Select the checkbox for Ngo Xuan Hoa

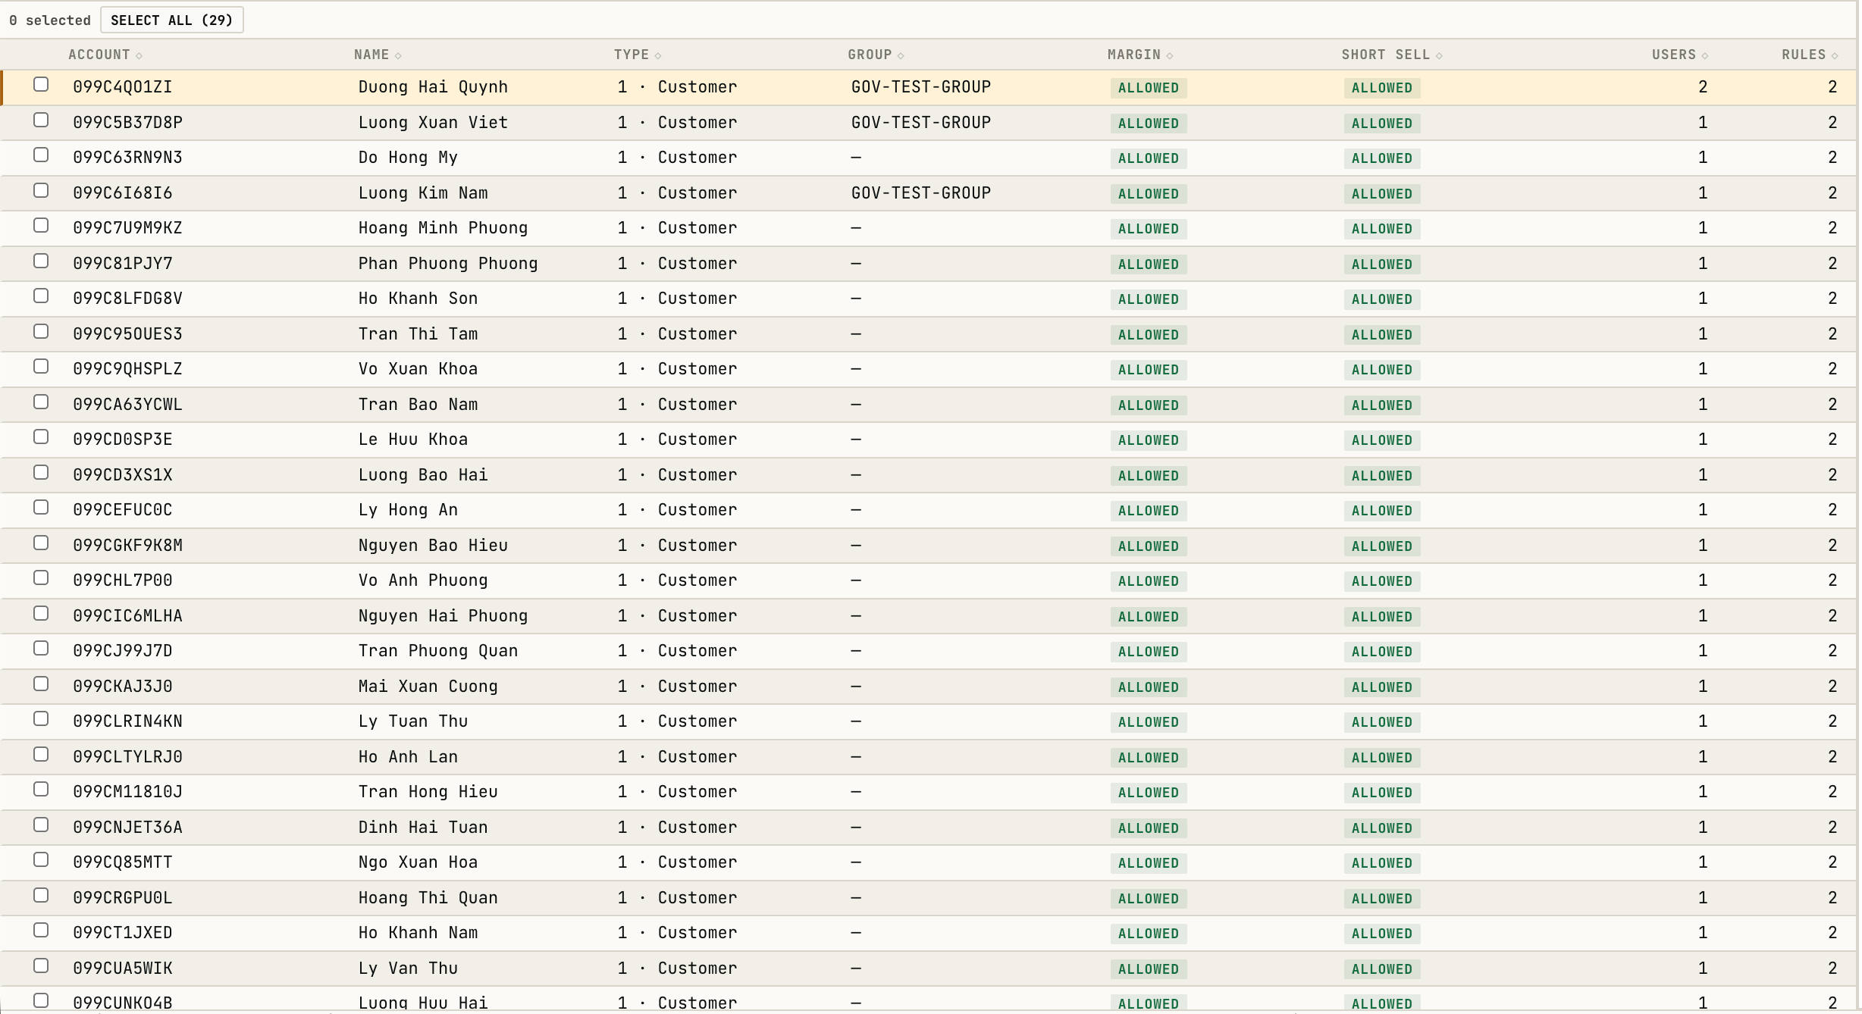point(41,860)
